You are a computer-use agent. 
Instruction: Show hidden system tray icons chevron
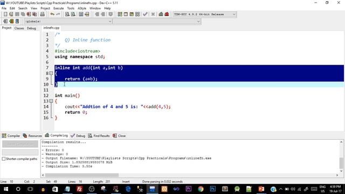281,189
